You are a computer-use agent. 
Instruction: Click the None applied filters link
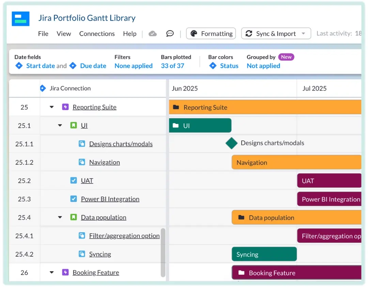(x=133, y=66)
